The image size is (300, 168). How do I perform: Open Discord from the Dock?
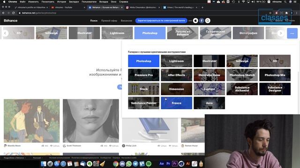(122, 164)
